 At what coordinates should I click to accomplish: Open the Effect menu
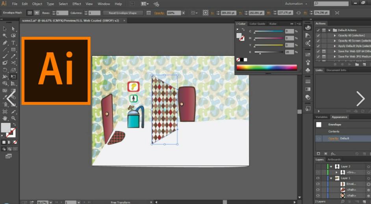(77, 4)
